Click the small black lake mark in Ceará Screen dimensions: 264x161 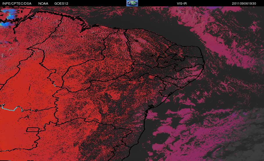click(x=136, y=41)
